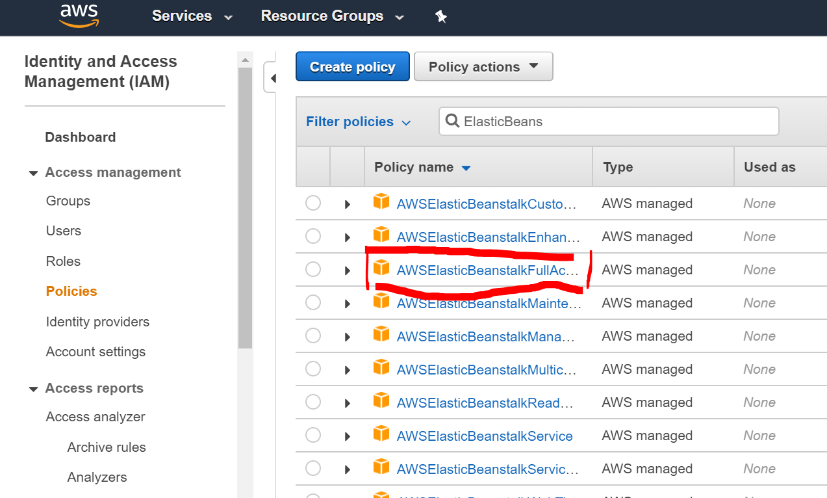The width and height of the screenshot is (827, 498).
Task: Click the AWS logo home icon
Action: coord(79,16)
